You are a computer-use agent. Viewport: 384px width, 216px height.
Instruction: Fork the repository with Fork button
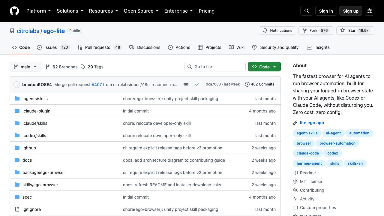316,31
